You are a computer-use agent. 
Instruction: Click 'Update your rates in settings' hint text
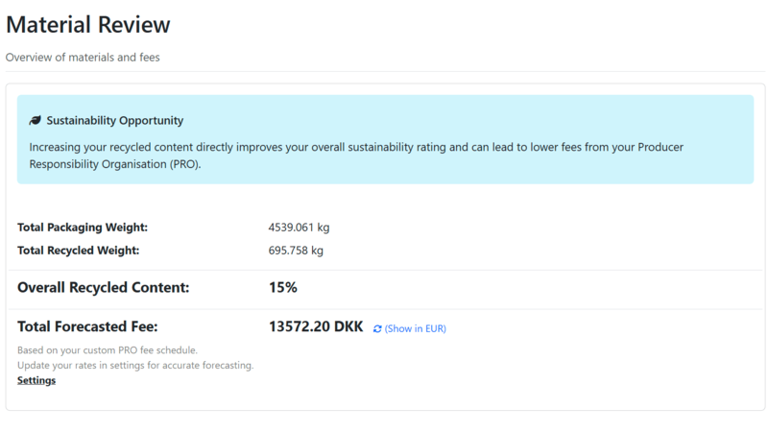pos(135,366)
